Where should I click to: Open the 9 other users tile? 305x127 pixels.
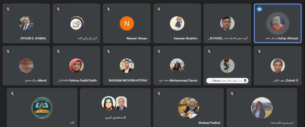115,108
